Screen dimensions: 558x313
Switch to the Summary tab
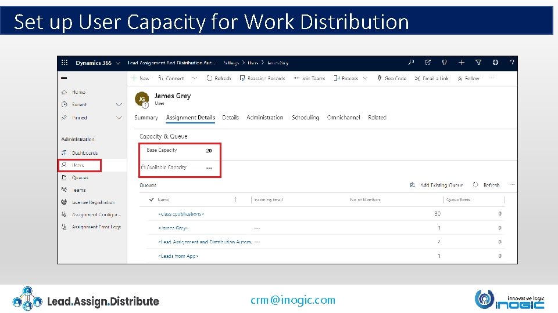pyautogui.click(x=146, y=118)
